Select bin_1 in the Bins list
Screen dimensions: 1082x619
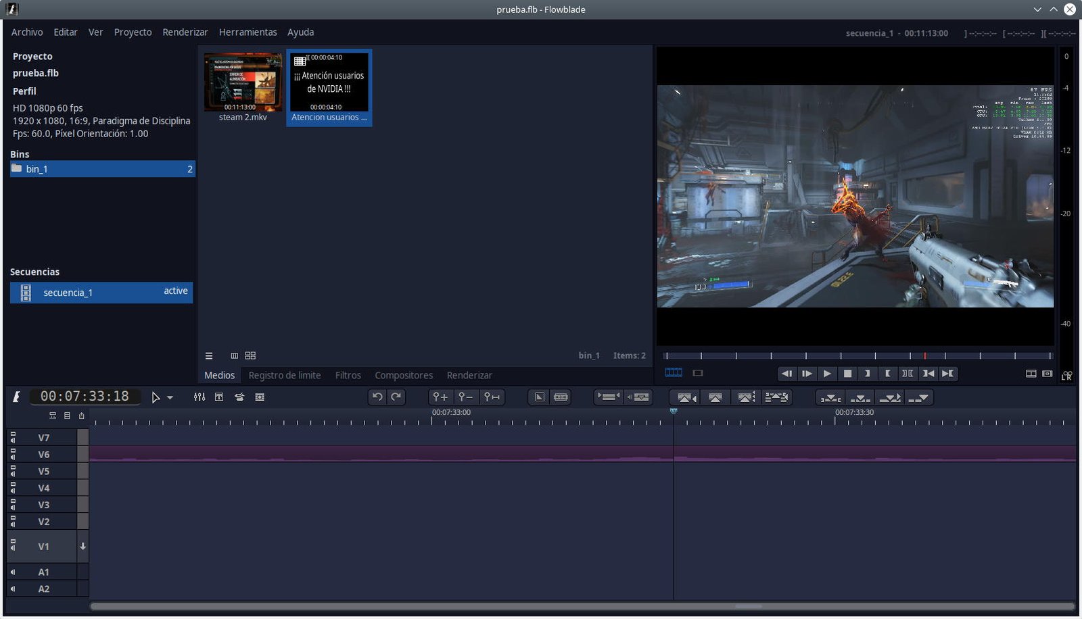pyautogui.click(x=102, y=169)
